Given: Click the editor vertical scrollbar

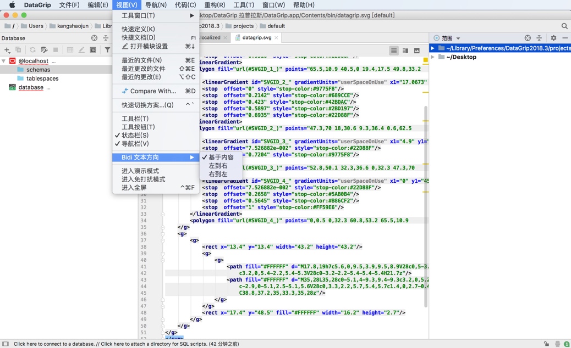Looking at the screenshot, I should [x=425, y=206].
